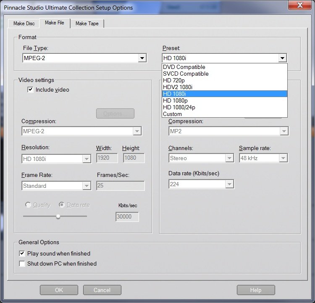The image size is (315, 303).
Task: Collapse the Preset dropdown arrow
Action: tap(283, 58)
